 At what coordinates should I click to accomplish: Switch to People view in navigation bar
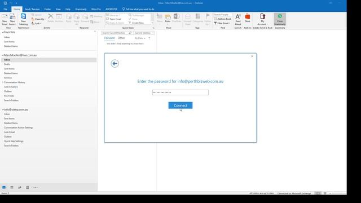[x=20, y=187]
